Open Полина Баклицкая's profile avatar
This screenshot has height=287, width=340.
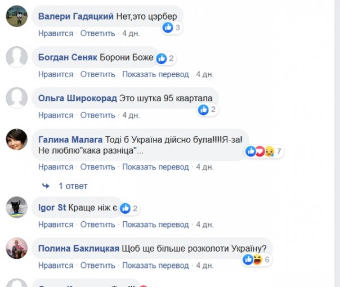pos(16,248)
